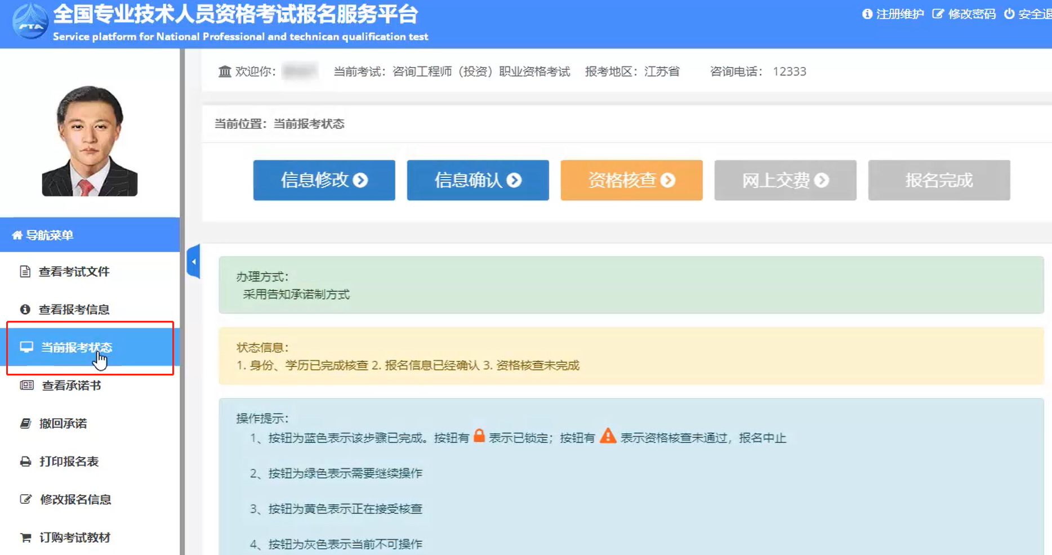Click the book icon beside 撤回承诺

pos(25,423)
